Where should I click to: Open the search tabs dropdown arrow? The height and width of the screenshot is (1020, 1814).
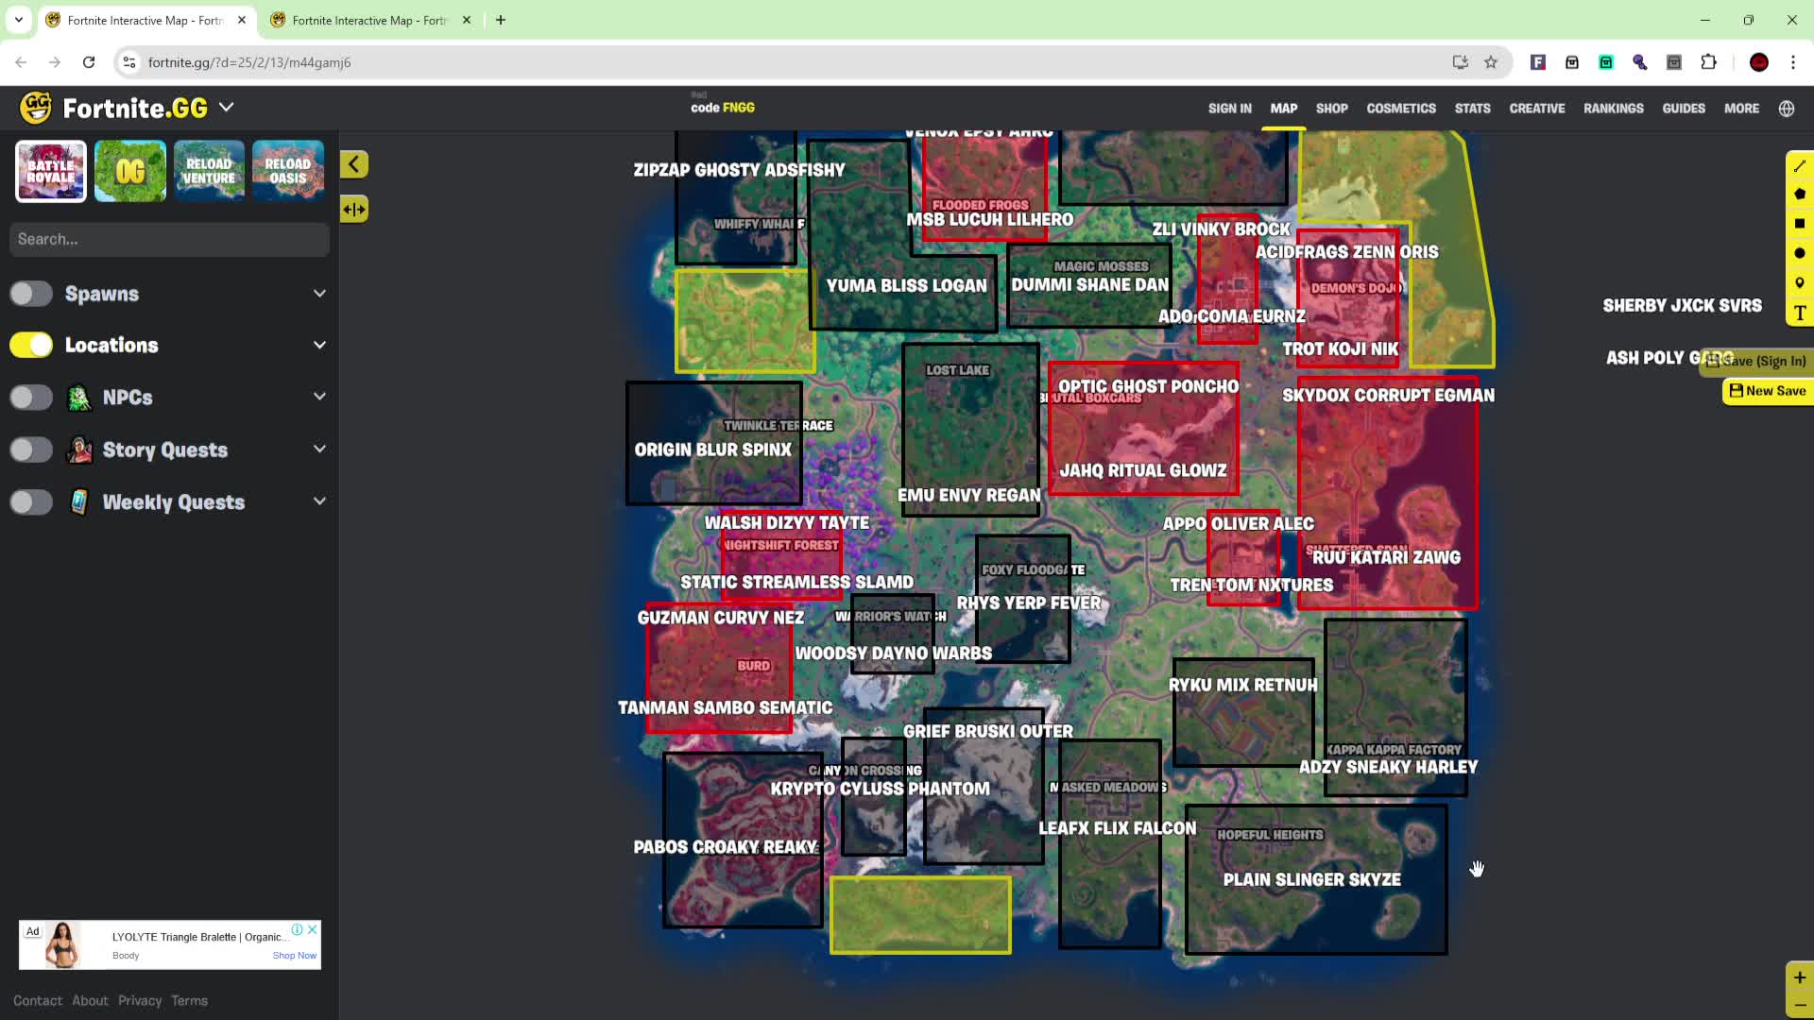pos(18,20)
